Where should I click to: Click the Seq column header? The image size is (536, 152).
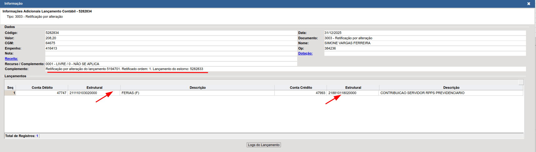(10, 88)
